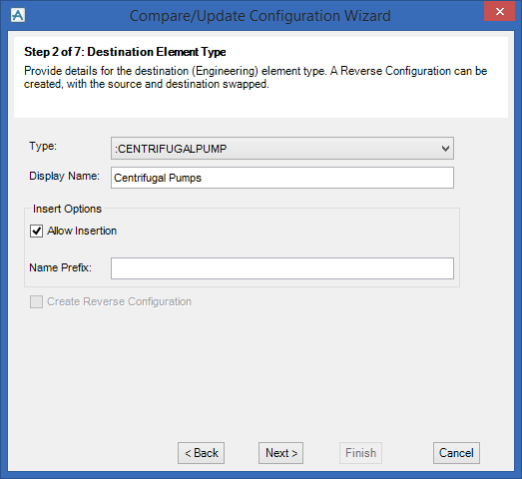This screenshot has height=479, width=522.
Task: Go back with the < Back button
Action: point(201,453)
